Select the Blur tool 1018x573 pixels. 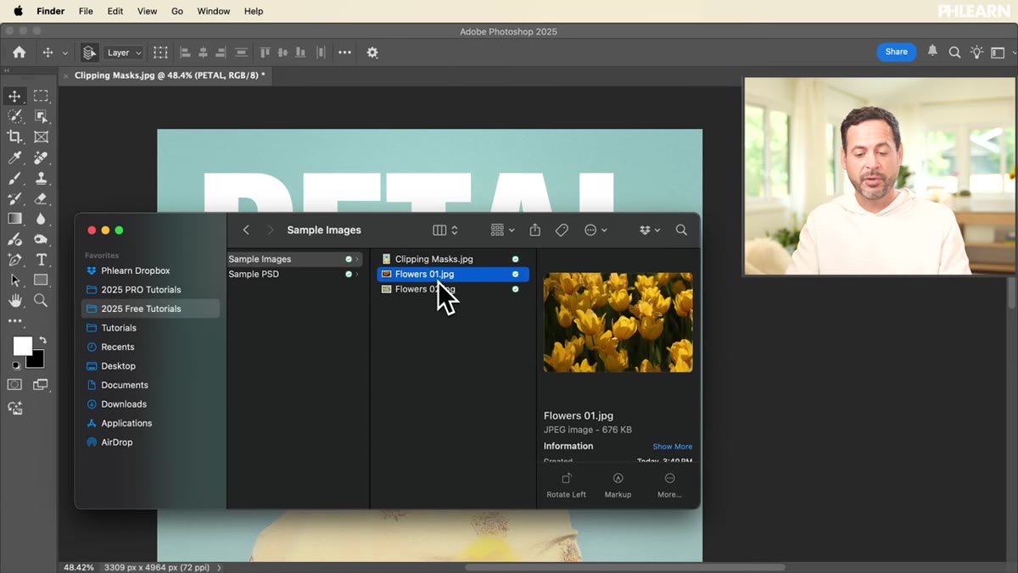[41, 219]
